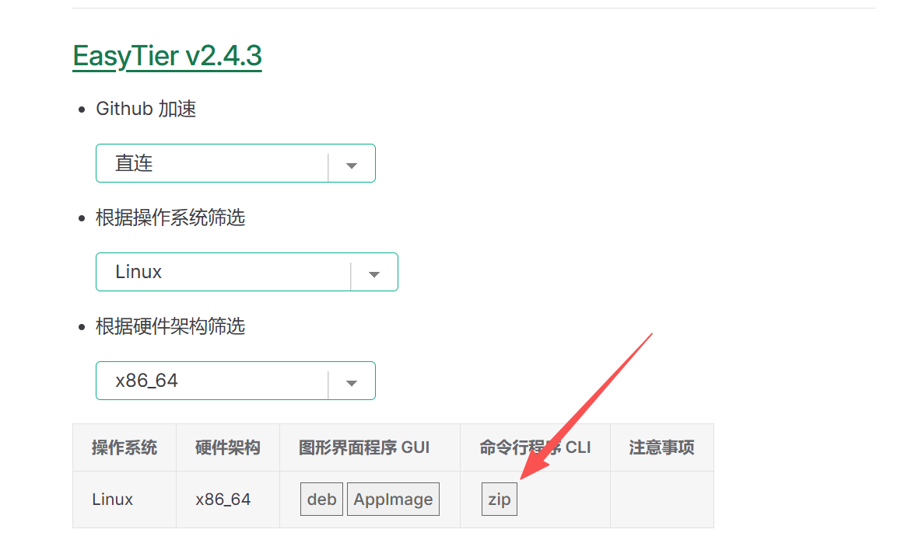Click the x86_64 value in the 硬件架构 selector
This screenshot has height=557, width=915.
146,381
